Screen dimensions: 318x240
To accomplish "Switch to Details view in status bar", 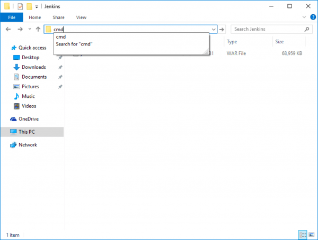I will click(303, 235).
